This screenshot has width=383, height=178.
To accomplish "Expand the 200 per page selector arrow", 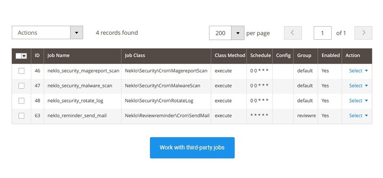I will point(238,33).
